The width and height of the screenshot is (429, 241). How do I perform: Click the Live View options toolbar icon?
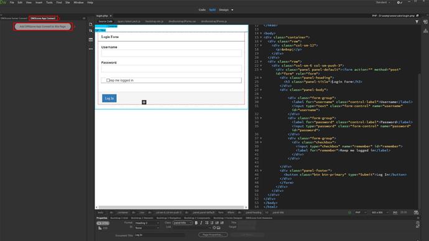click(x=91, y=40)
